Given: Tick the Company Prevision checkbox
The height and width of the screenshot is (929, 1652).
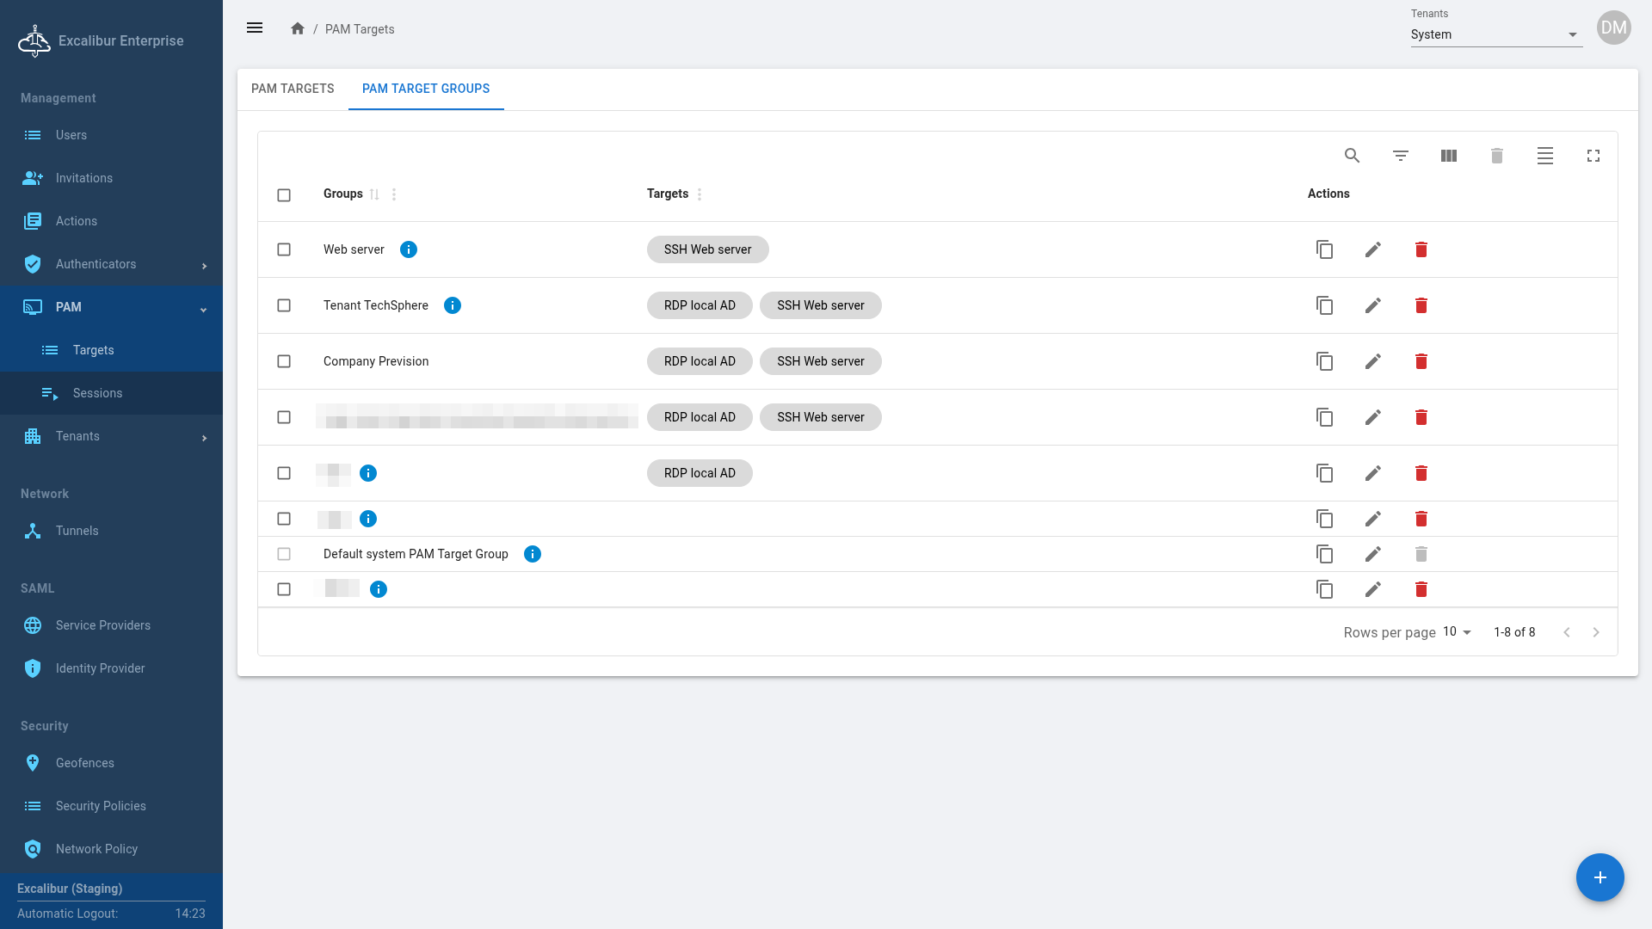Looking at the screenshot, I should click(284, 361).
